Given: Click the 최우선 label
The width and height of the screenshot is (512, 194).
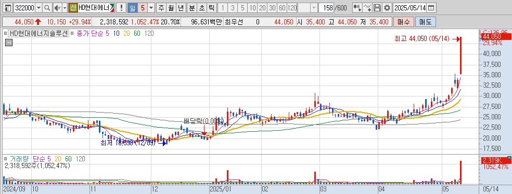Looking at the screenshot, I should pyautogui.click(x=234, y=22).
